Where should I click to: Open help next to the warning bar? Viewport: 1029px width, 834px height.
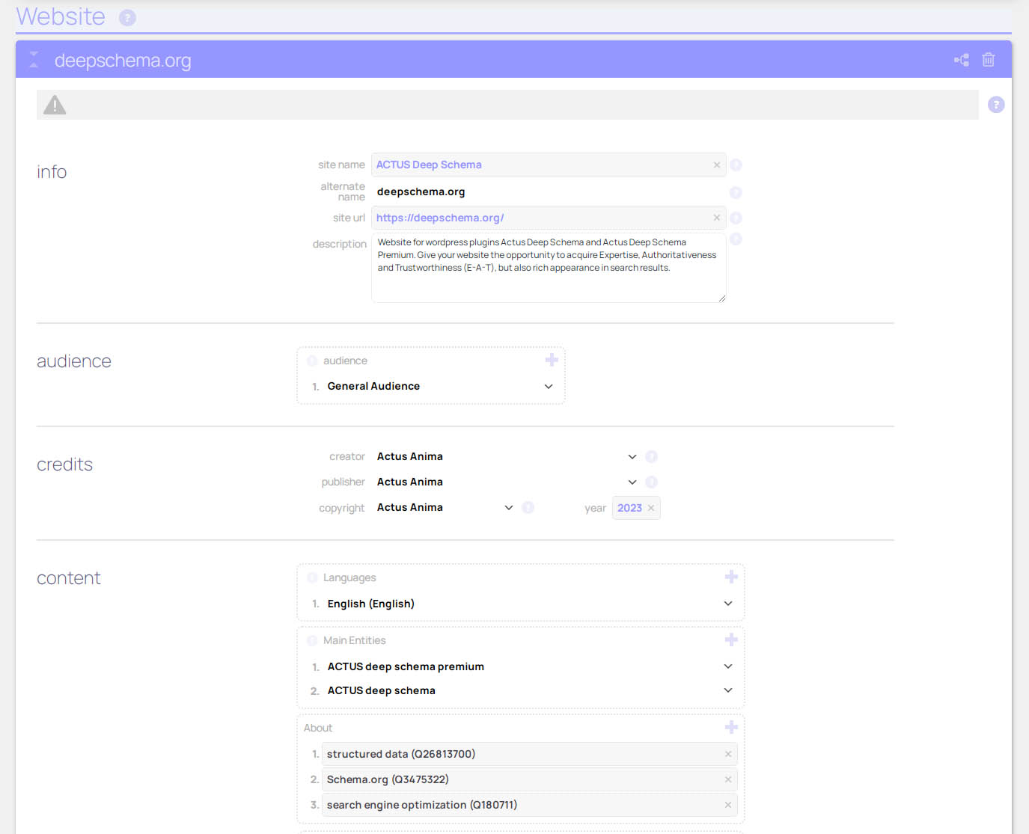point(996,105)
